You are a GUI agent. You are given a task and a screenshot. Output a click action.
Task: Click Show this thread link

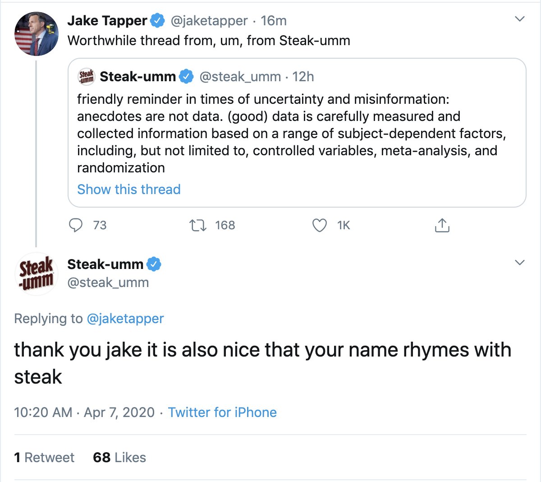point(129,189)
